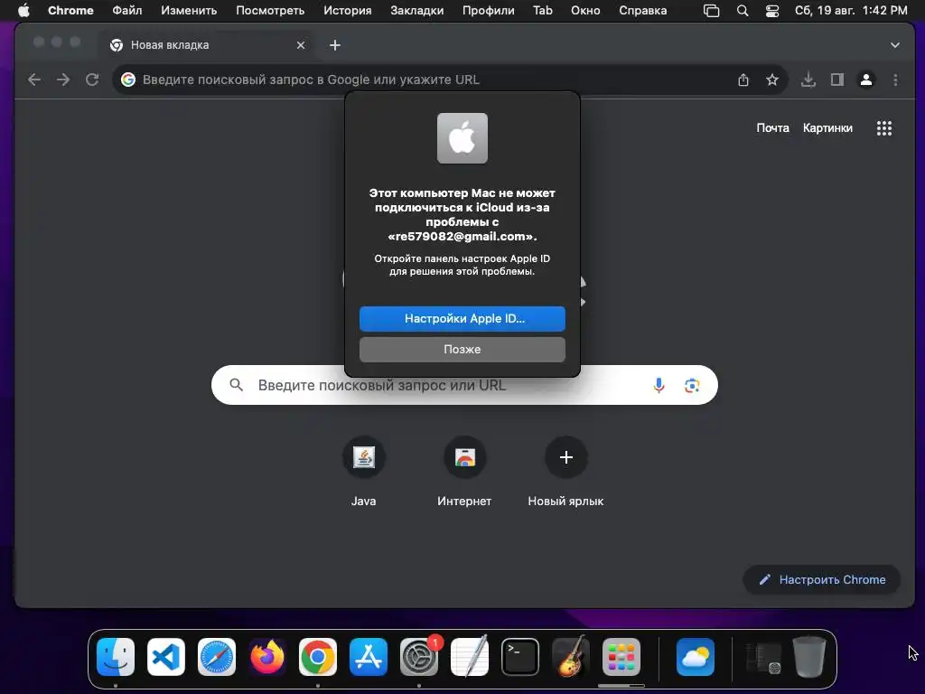
Task: Open the Окно menu
Action: pos(585,11)
